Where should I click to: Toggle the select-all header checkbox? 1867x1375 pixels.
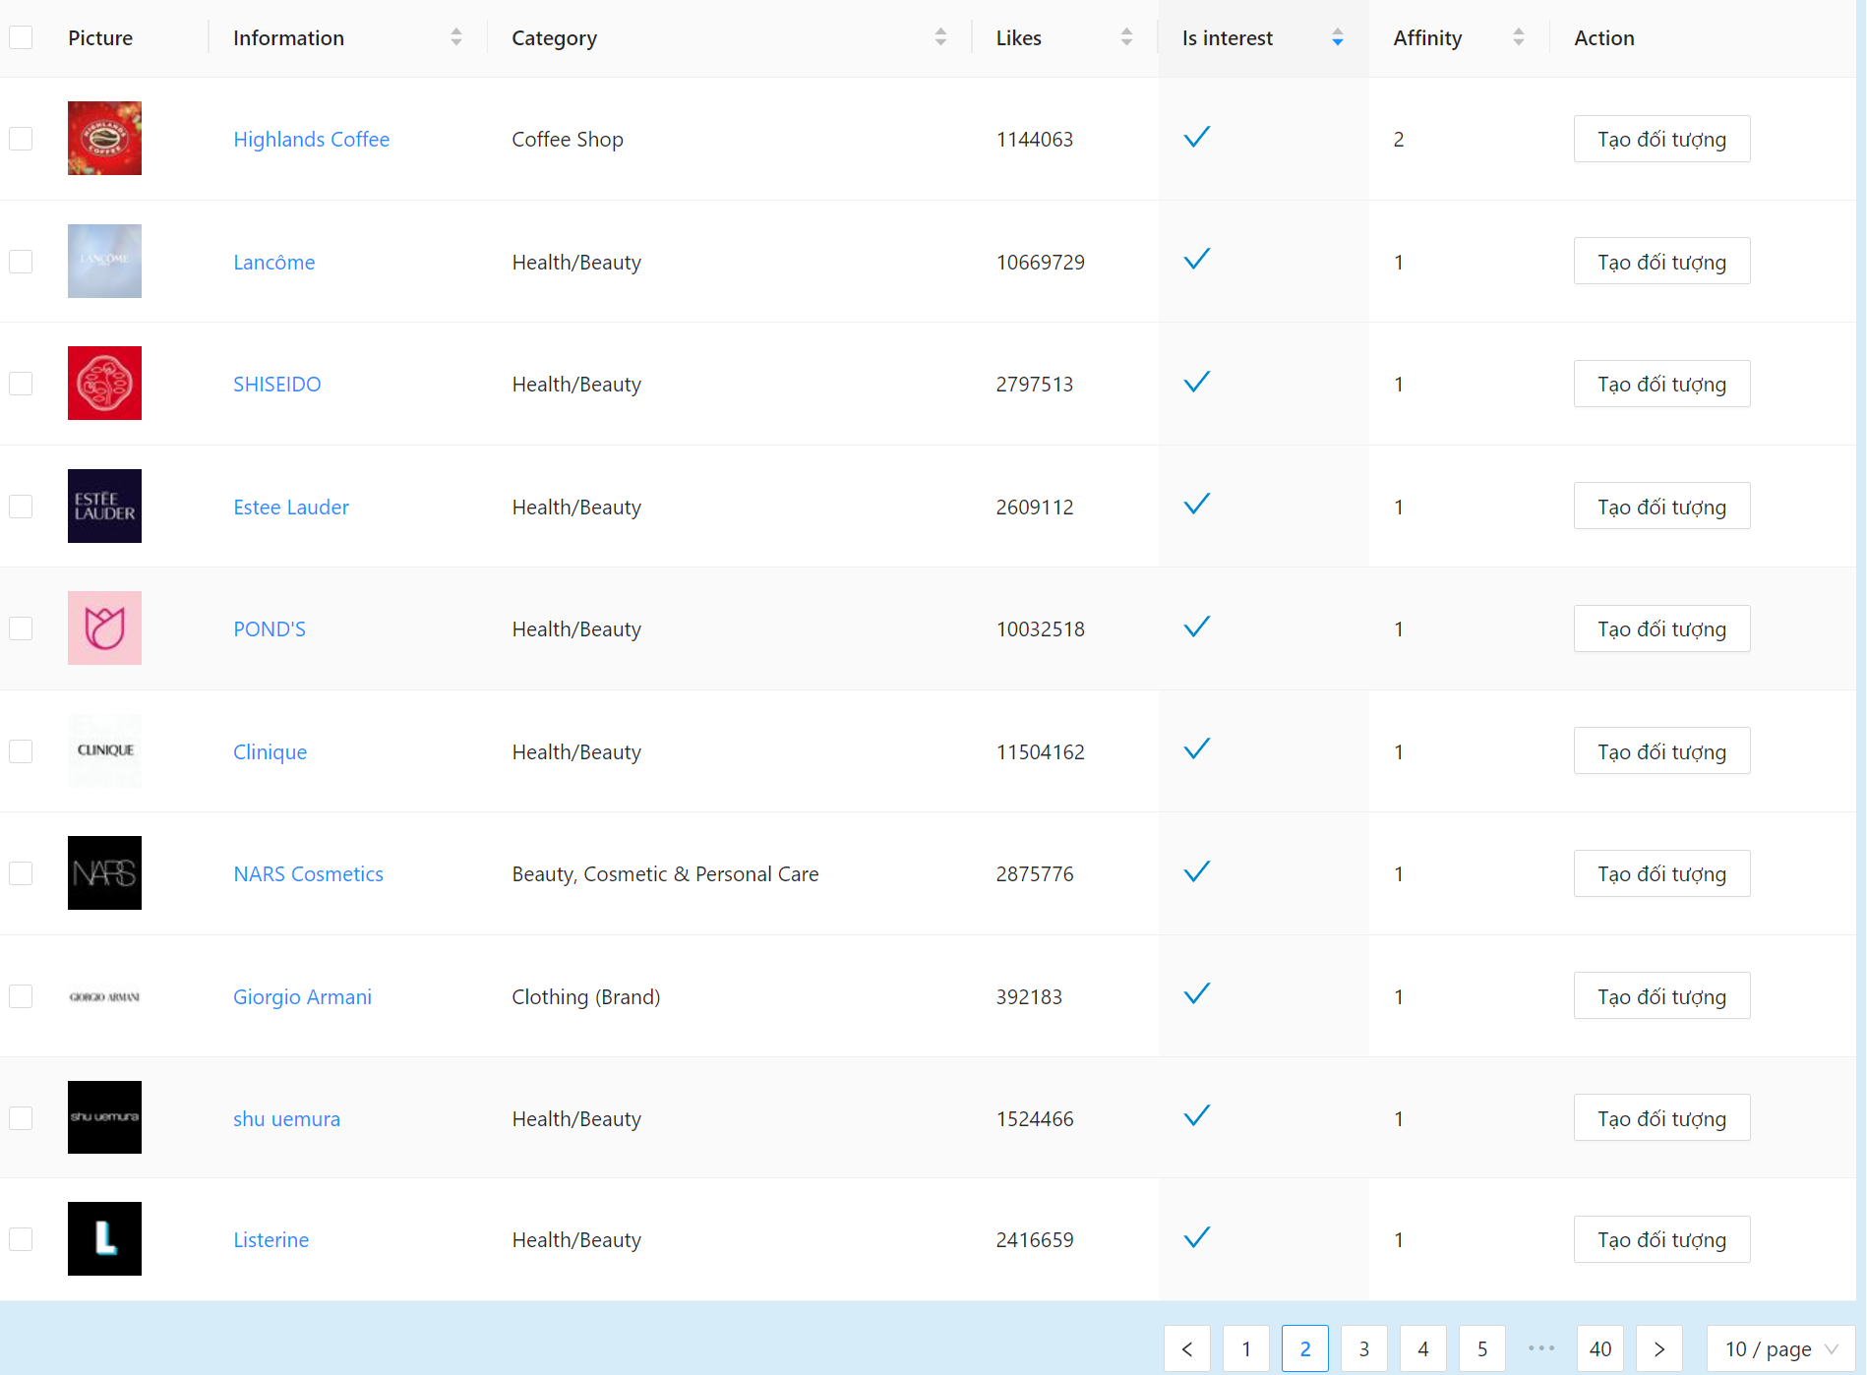[21, 37]
